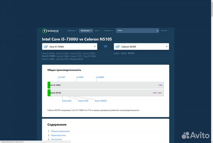Click the bold N5105 label under the dropdown
The width and height of the screenshot is (213, 143).
pyautogui.click(x=131, y=53)
